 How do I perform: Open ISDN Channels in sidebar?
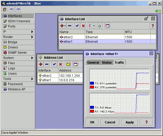(18, 21)
